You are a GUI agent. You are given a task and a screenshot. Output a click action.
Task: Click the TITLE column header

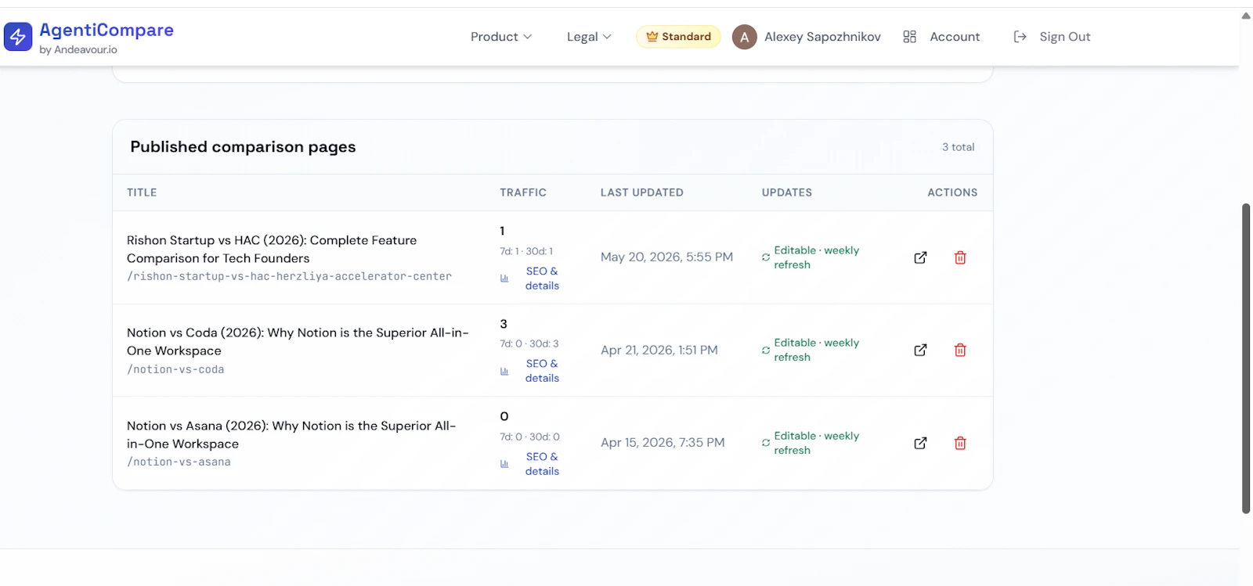[x=142, y=192]
